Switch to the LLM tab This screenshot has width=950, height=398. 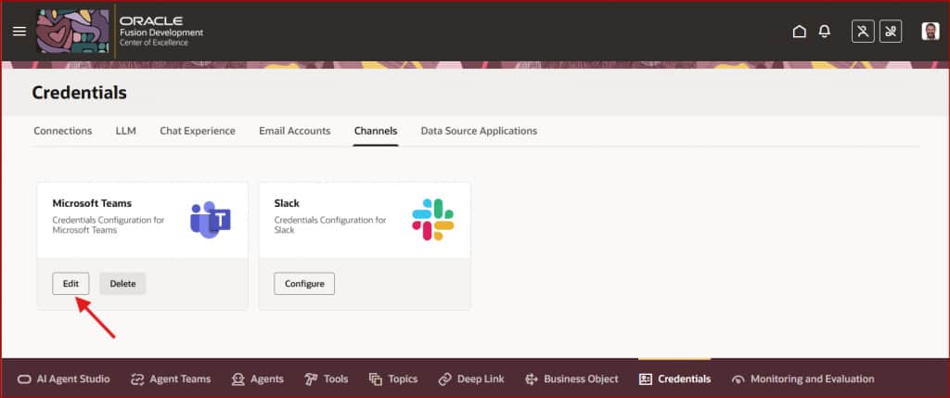126,131
